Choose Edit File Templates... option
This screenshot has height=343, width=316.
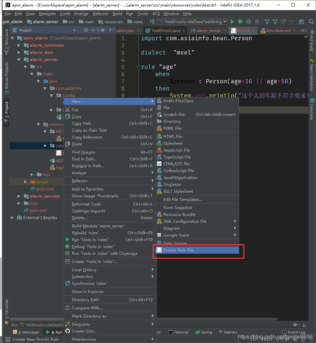(x=197, y=200)
